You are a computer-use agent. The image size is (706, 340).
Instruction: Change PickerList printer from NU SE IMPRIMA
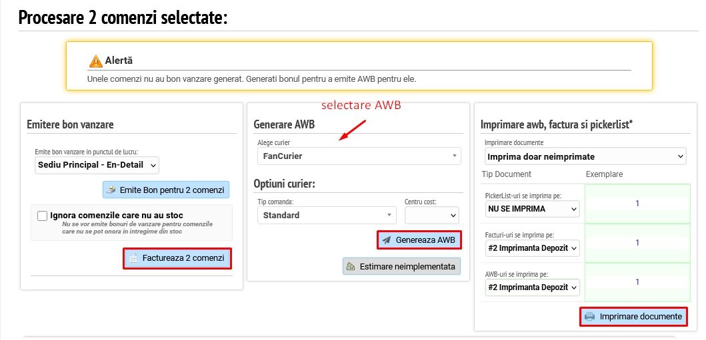(x=533, y=209)
